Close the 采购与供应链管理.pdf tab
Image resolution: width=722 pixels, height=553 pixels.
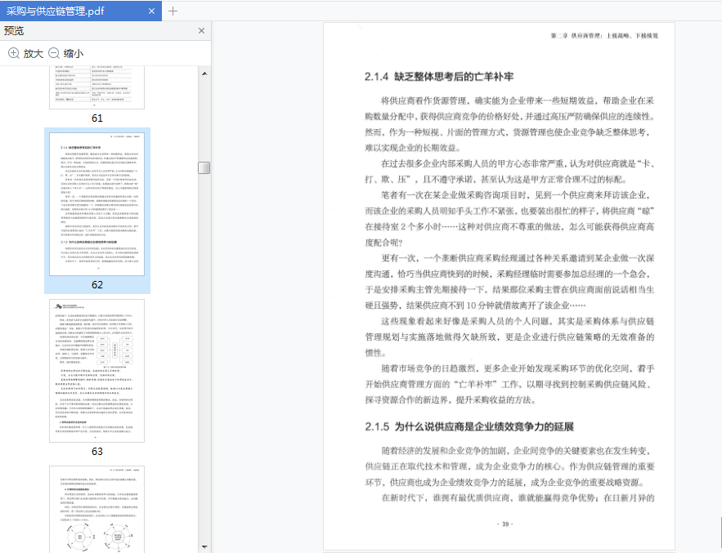point(151,11)
